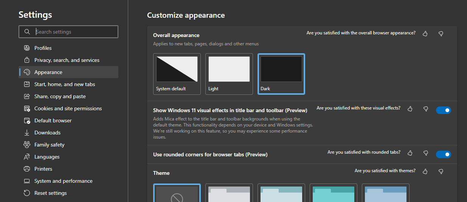Open Cookies and site permissions

[68, 108]
